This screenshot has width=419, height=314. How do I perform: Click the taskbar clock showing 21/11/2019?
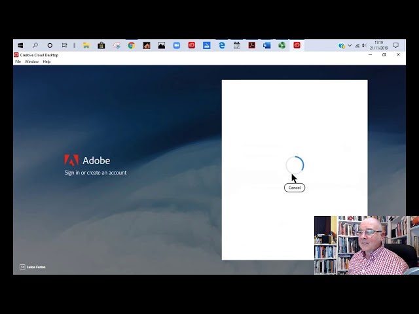pyautogui.click(x=378, y=45)
